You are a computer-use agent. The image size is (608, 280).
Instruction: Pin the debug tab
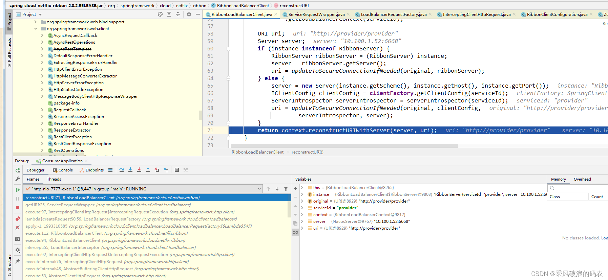[18, 261]
